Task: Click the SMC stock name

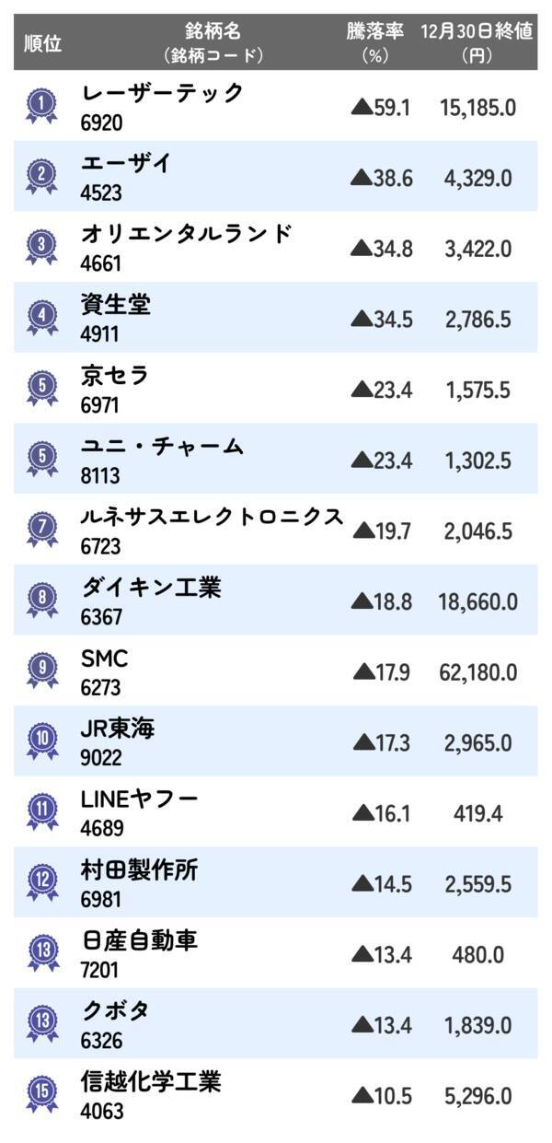Action: coord(104,659)
